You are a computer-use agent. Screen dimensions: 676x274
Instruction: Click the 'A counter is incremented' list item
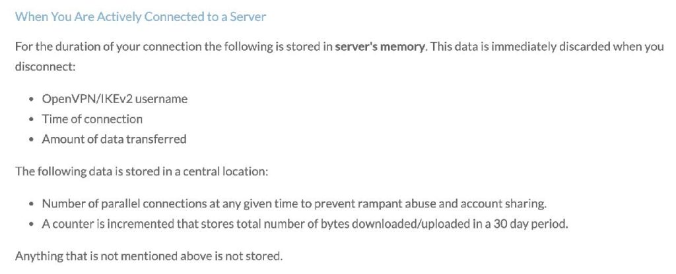305,224
